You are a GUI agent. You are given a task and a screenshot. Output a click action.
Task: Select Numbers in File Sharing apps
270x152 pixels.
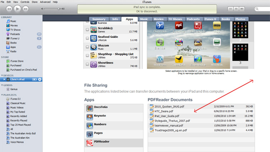tap(114, 125)
